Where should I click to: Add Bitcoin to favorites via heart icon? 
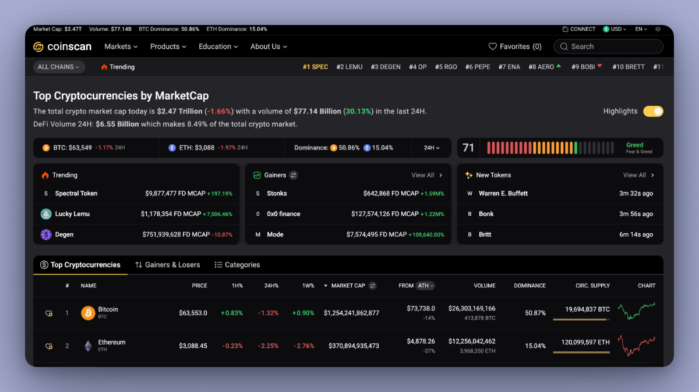pos(49,313)
